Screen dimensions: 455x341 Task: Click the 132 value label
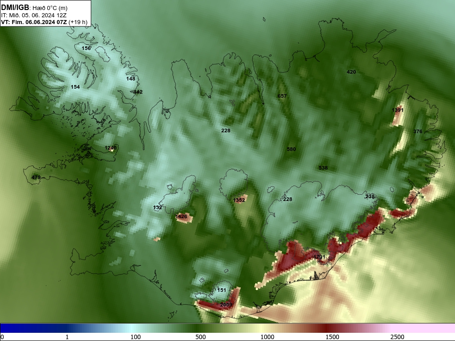pos(157,207)
